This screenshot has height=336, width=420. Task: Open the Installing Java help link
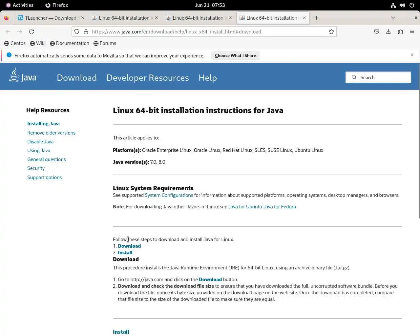tap(43, 124)
